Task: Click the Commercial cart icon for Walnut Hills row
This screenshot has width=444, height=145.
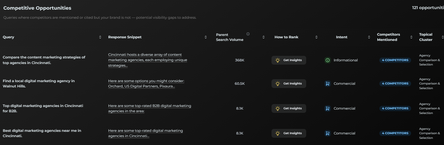Action: pyautogui.click(x=327, y=84)
